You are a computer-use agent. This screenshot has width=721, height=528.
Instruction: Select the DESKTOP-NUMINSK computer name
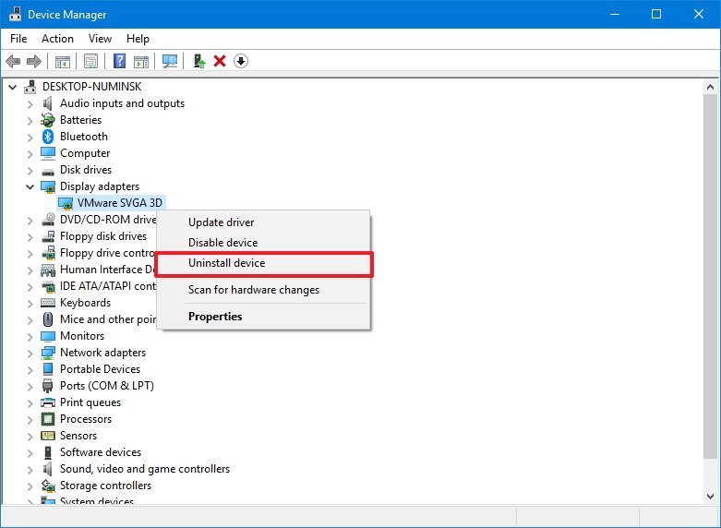coord(92,87)
